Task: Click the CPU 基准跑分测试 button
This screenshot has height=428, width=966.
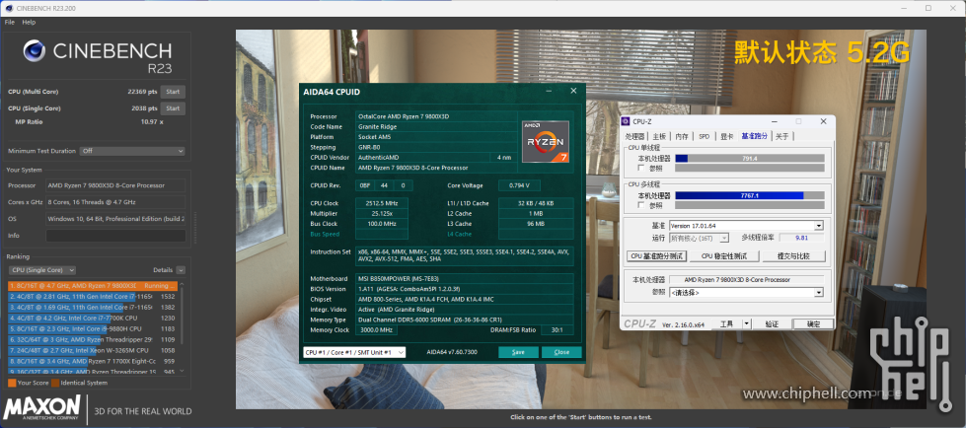Action: click(x=656, y=256)
